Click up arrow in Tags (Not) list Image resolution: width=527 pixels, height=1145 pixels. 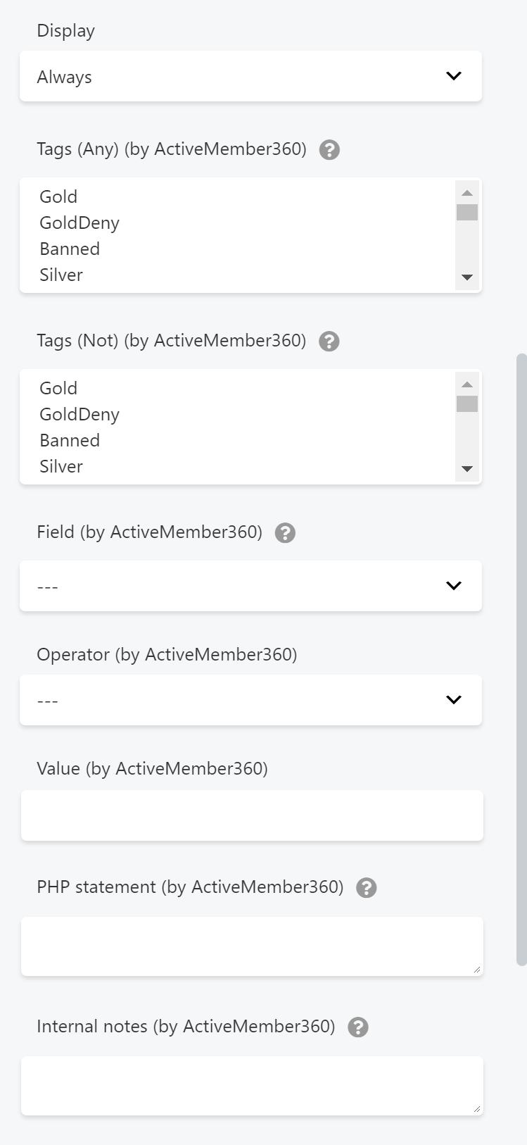tap(467, 384)
